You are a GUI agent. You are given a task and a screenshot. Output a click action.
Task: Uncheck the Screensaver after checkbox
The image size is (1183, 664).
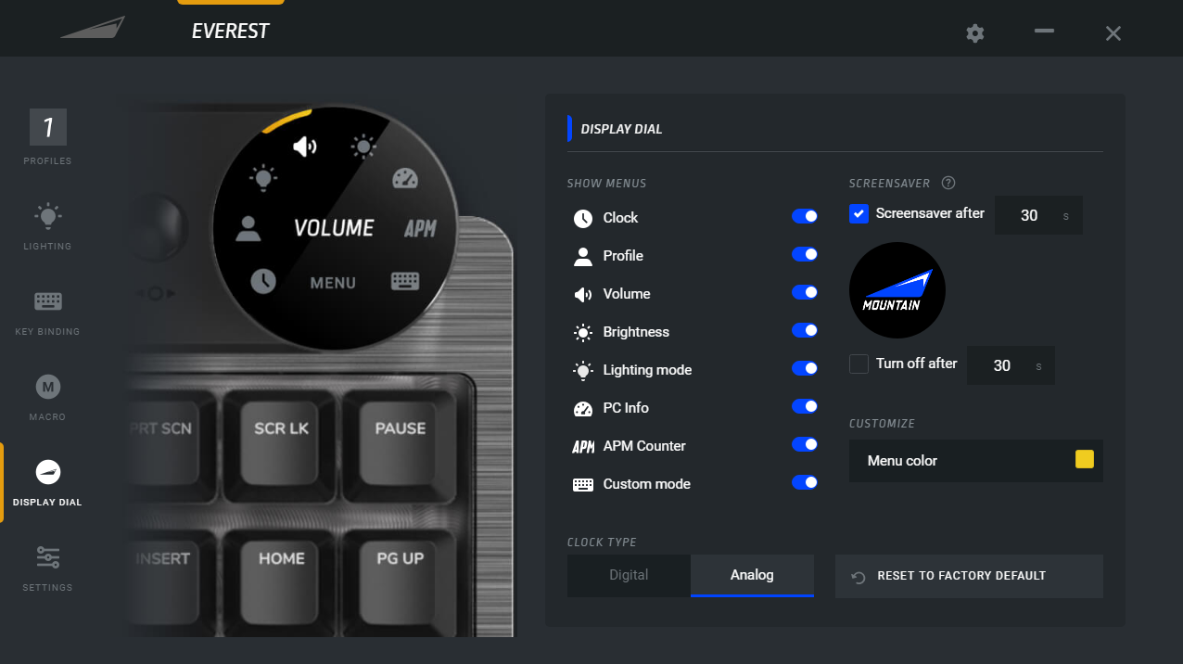(859, 214)
